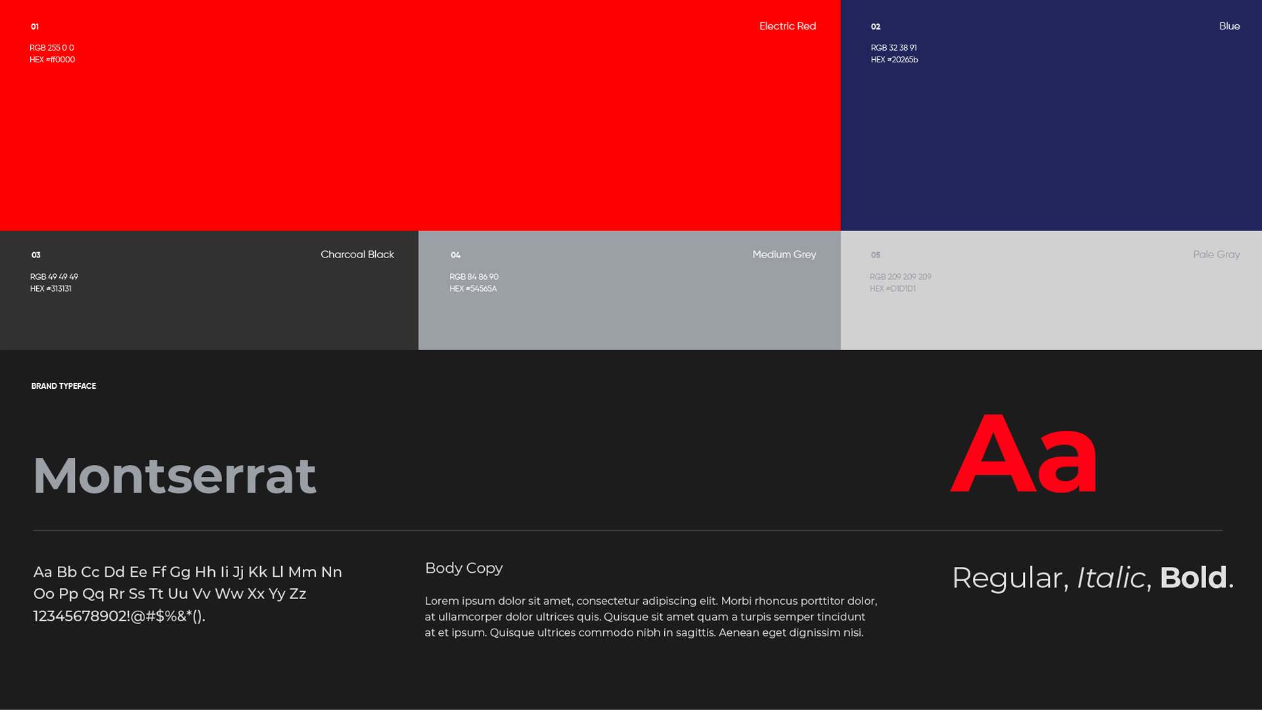Click the Electric Red color swatch

pos(420,115)
